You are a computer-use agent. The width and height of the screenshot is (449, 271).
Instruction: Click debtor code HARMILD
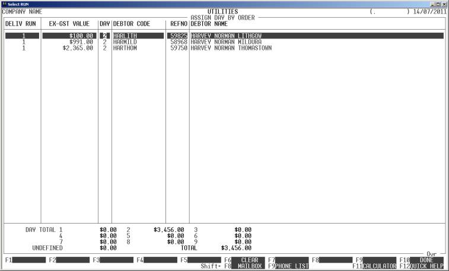(125, 42)
